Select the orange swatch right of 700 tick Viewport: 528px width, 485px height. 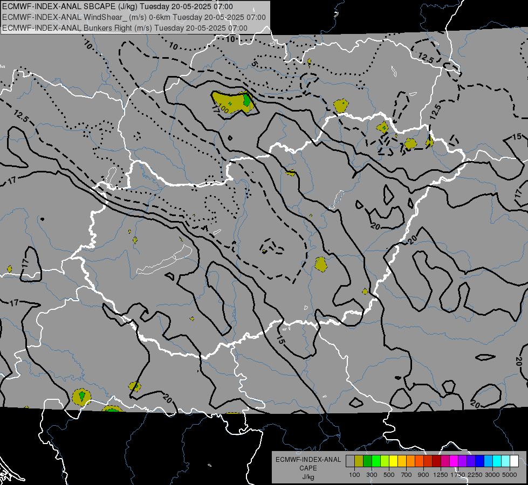click(411, 461)
